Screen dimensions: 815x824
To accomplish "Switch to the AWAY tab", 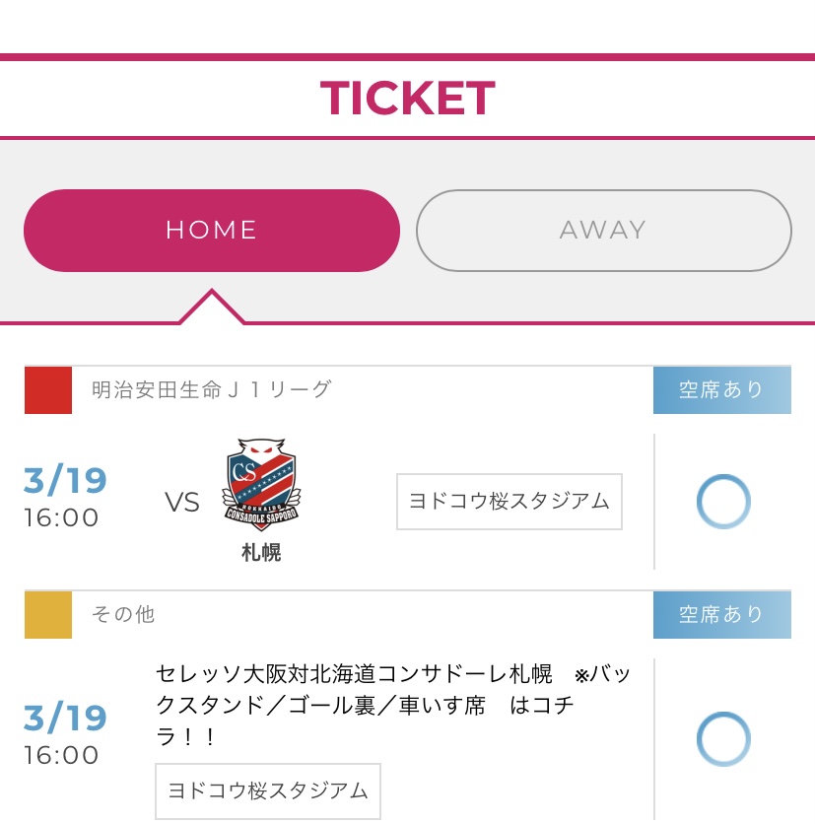I will 603,231.
